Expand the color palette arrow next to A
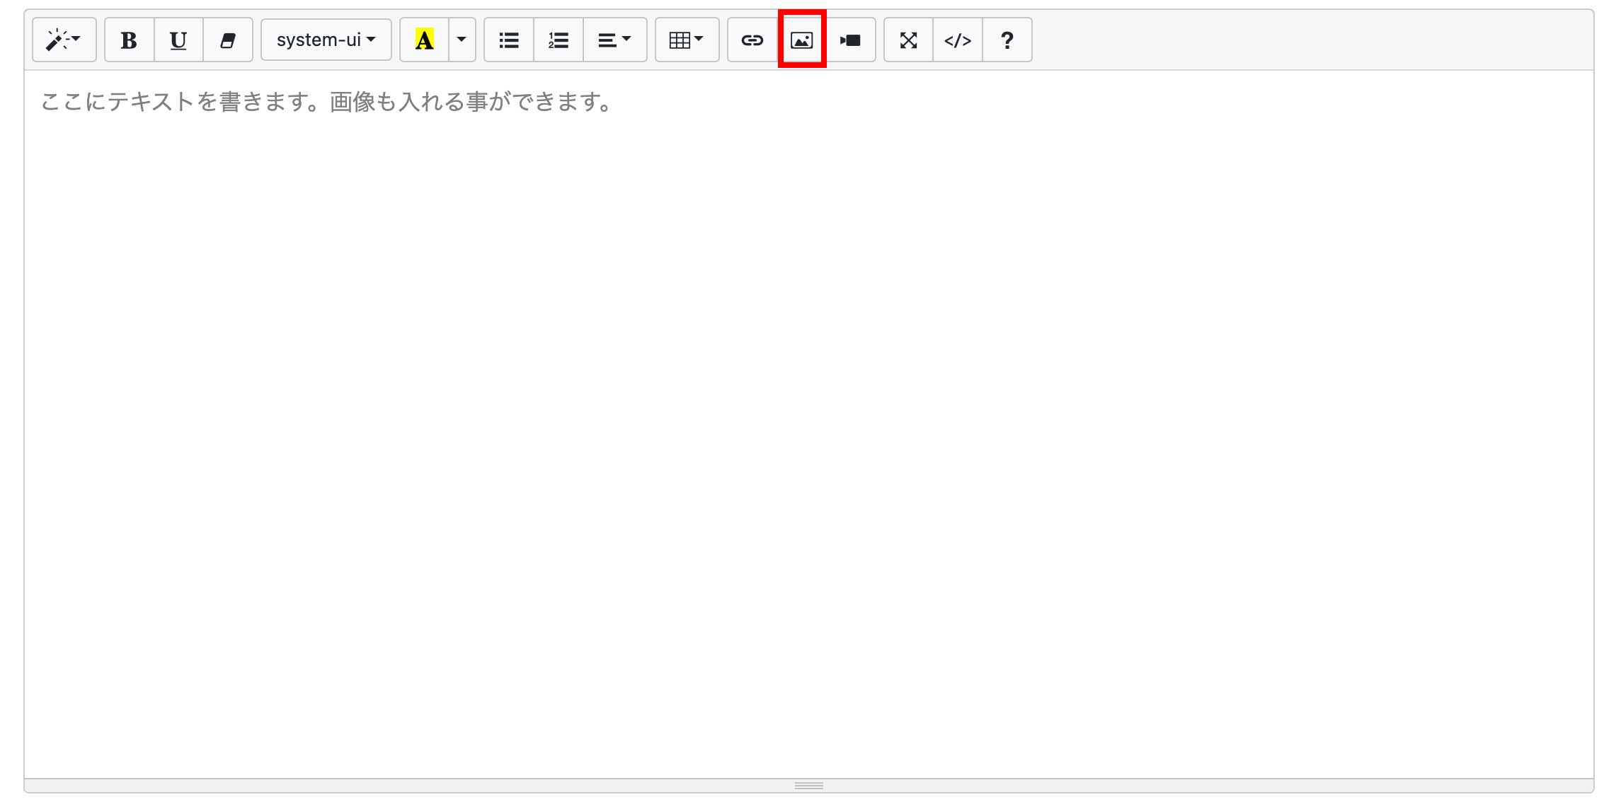The width and height of the screenshot is (1621, 802). click(x=462, y=40)
